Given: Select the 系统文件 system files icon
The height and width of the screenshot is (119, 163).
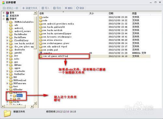Looking at the screenshot, I should [7, 16].
